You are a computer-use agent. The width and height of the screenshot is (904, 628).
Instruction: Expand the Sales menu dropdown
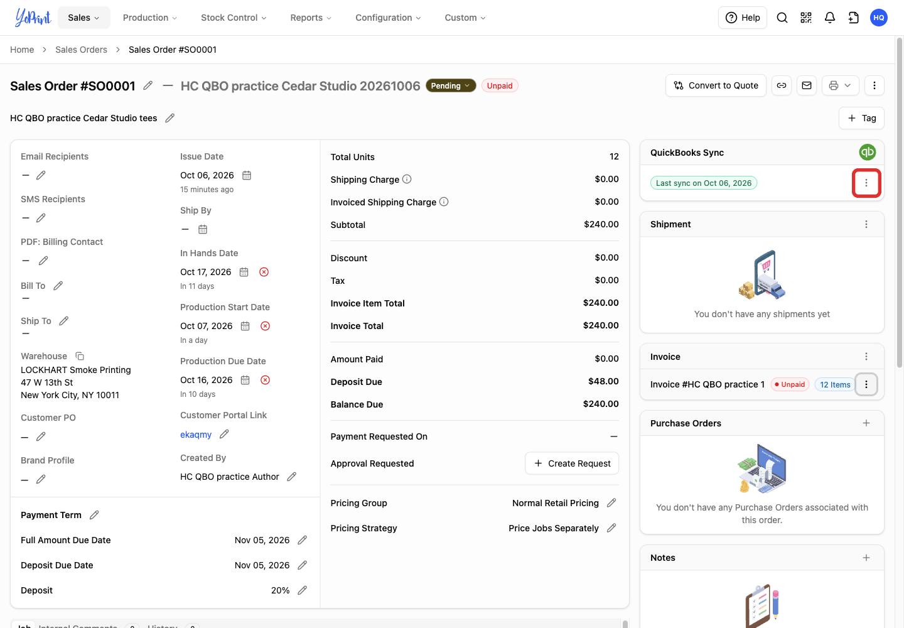(84, 18)
